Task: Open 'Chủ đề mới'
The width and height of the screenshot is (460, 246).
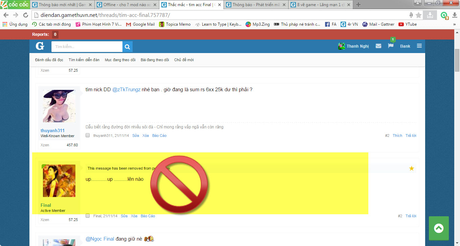Action: pyautogui.click(x=184, y=60)
